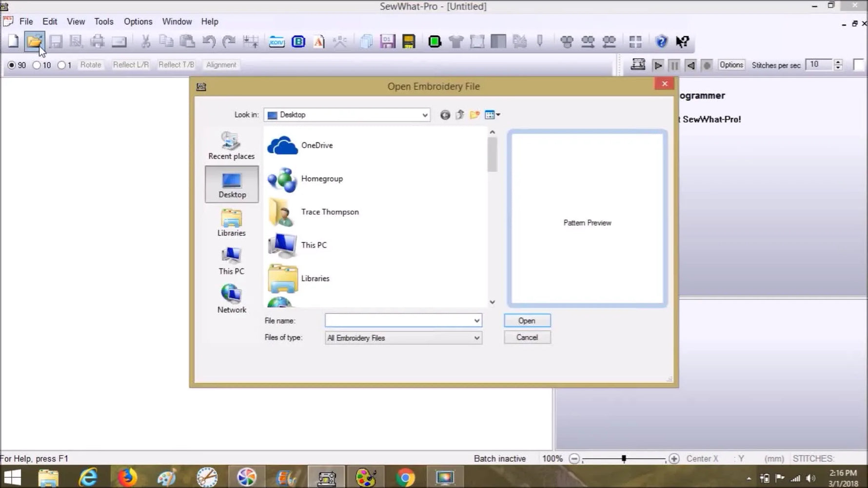Click the ICON file converter toolbar icon
This screenshot has height=488, width=868.
click(x=277, y=41)
